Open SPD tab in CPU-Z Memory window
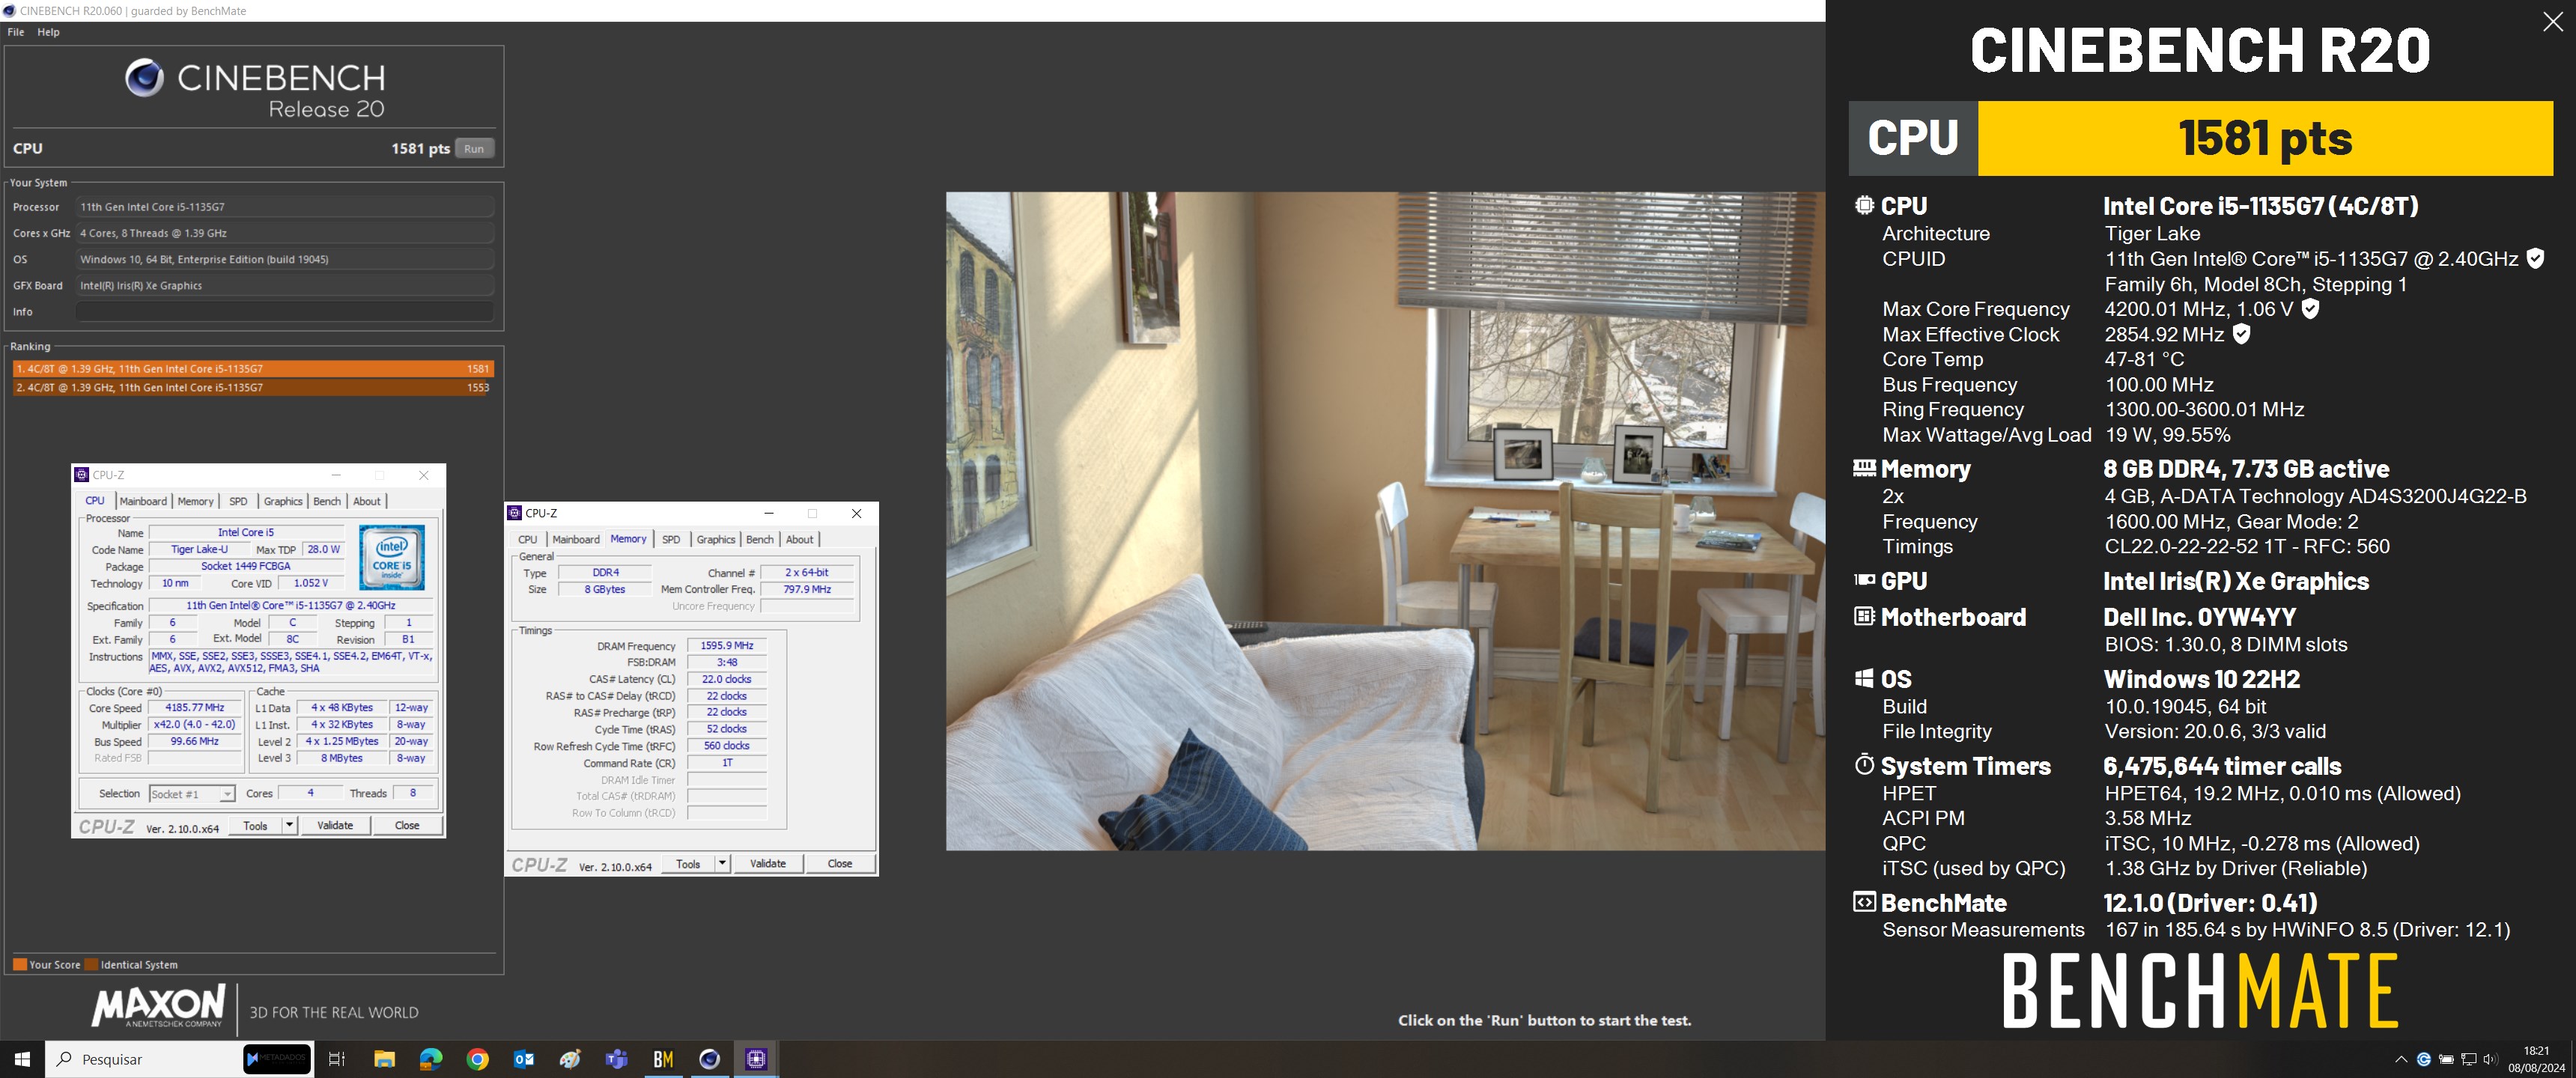 [x=671, y=539]
